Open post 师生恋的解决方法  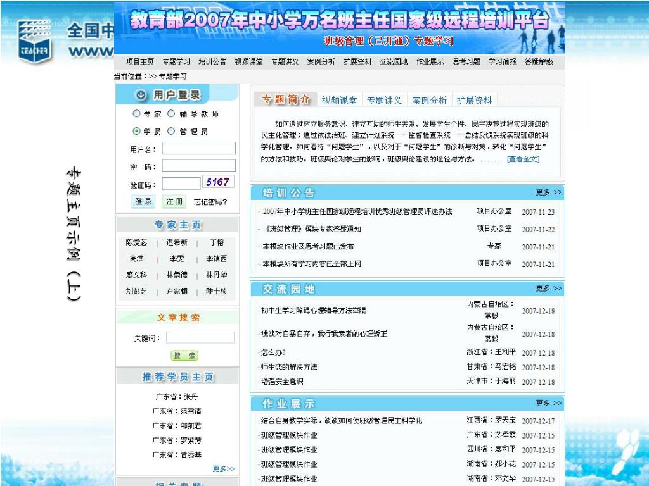289,367
